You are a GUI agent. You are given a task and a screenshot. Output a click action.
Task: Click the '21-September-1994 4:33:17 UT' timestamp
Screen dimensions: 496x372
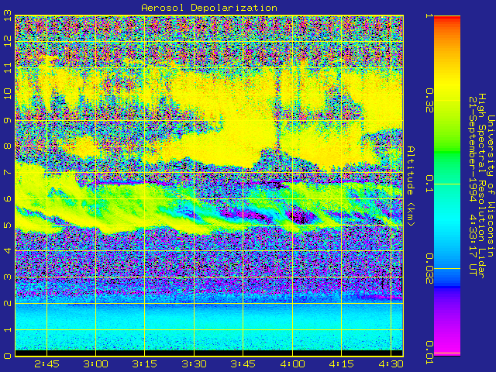pyautogui.click(x=473, y=186)
